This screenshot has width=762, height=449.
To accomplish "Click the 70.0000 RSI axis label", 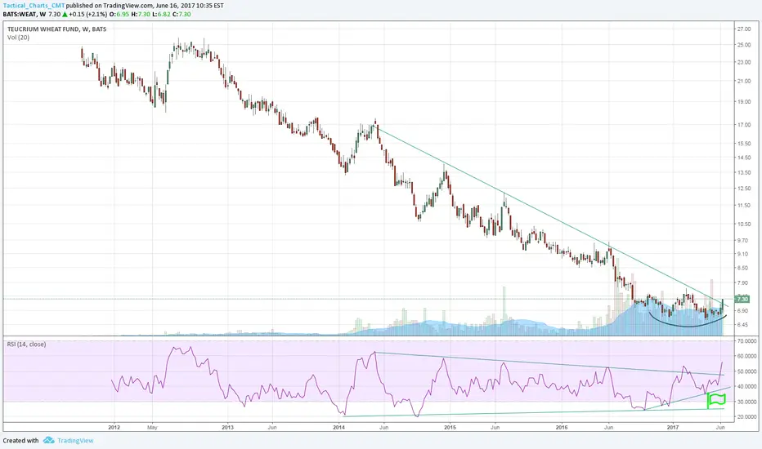I will point(746,341).
